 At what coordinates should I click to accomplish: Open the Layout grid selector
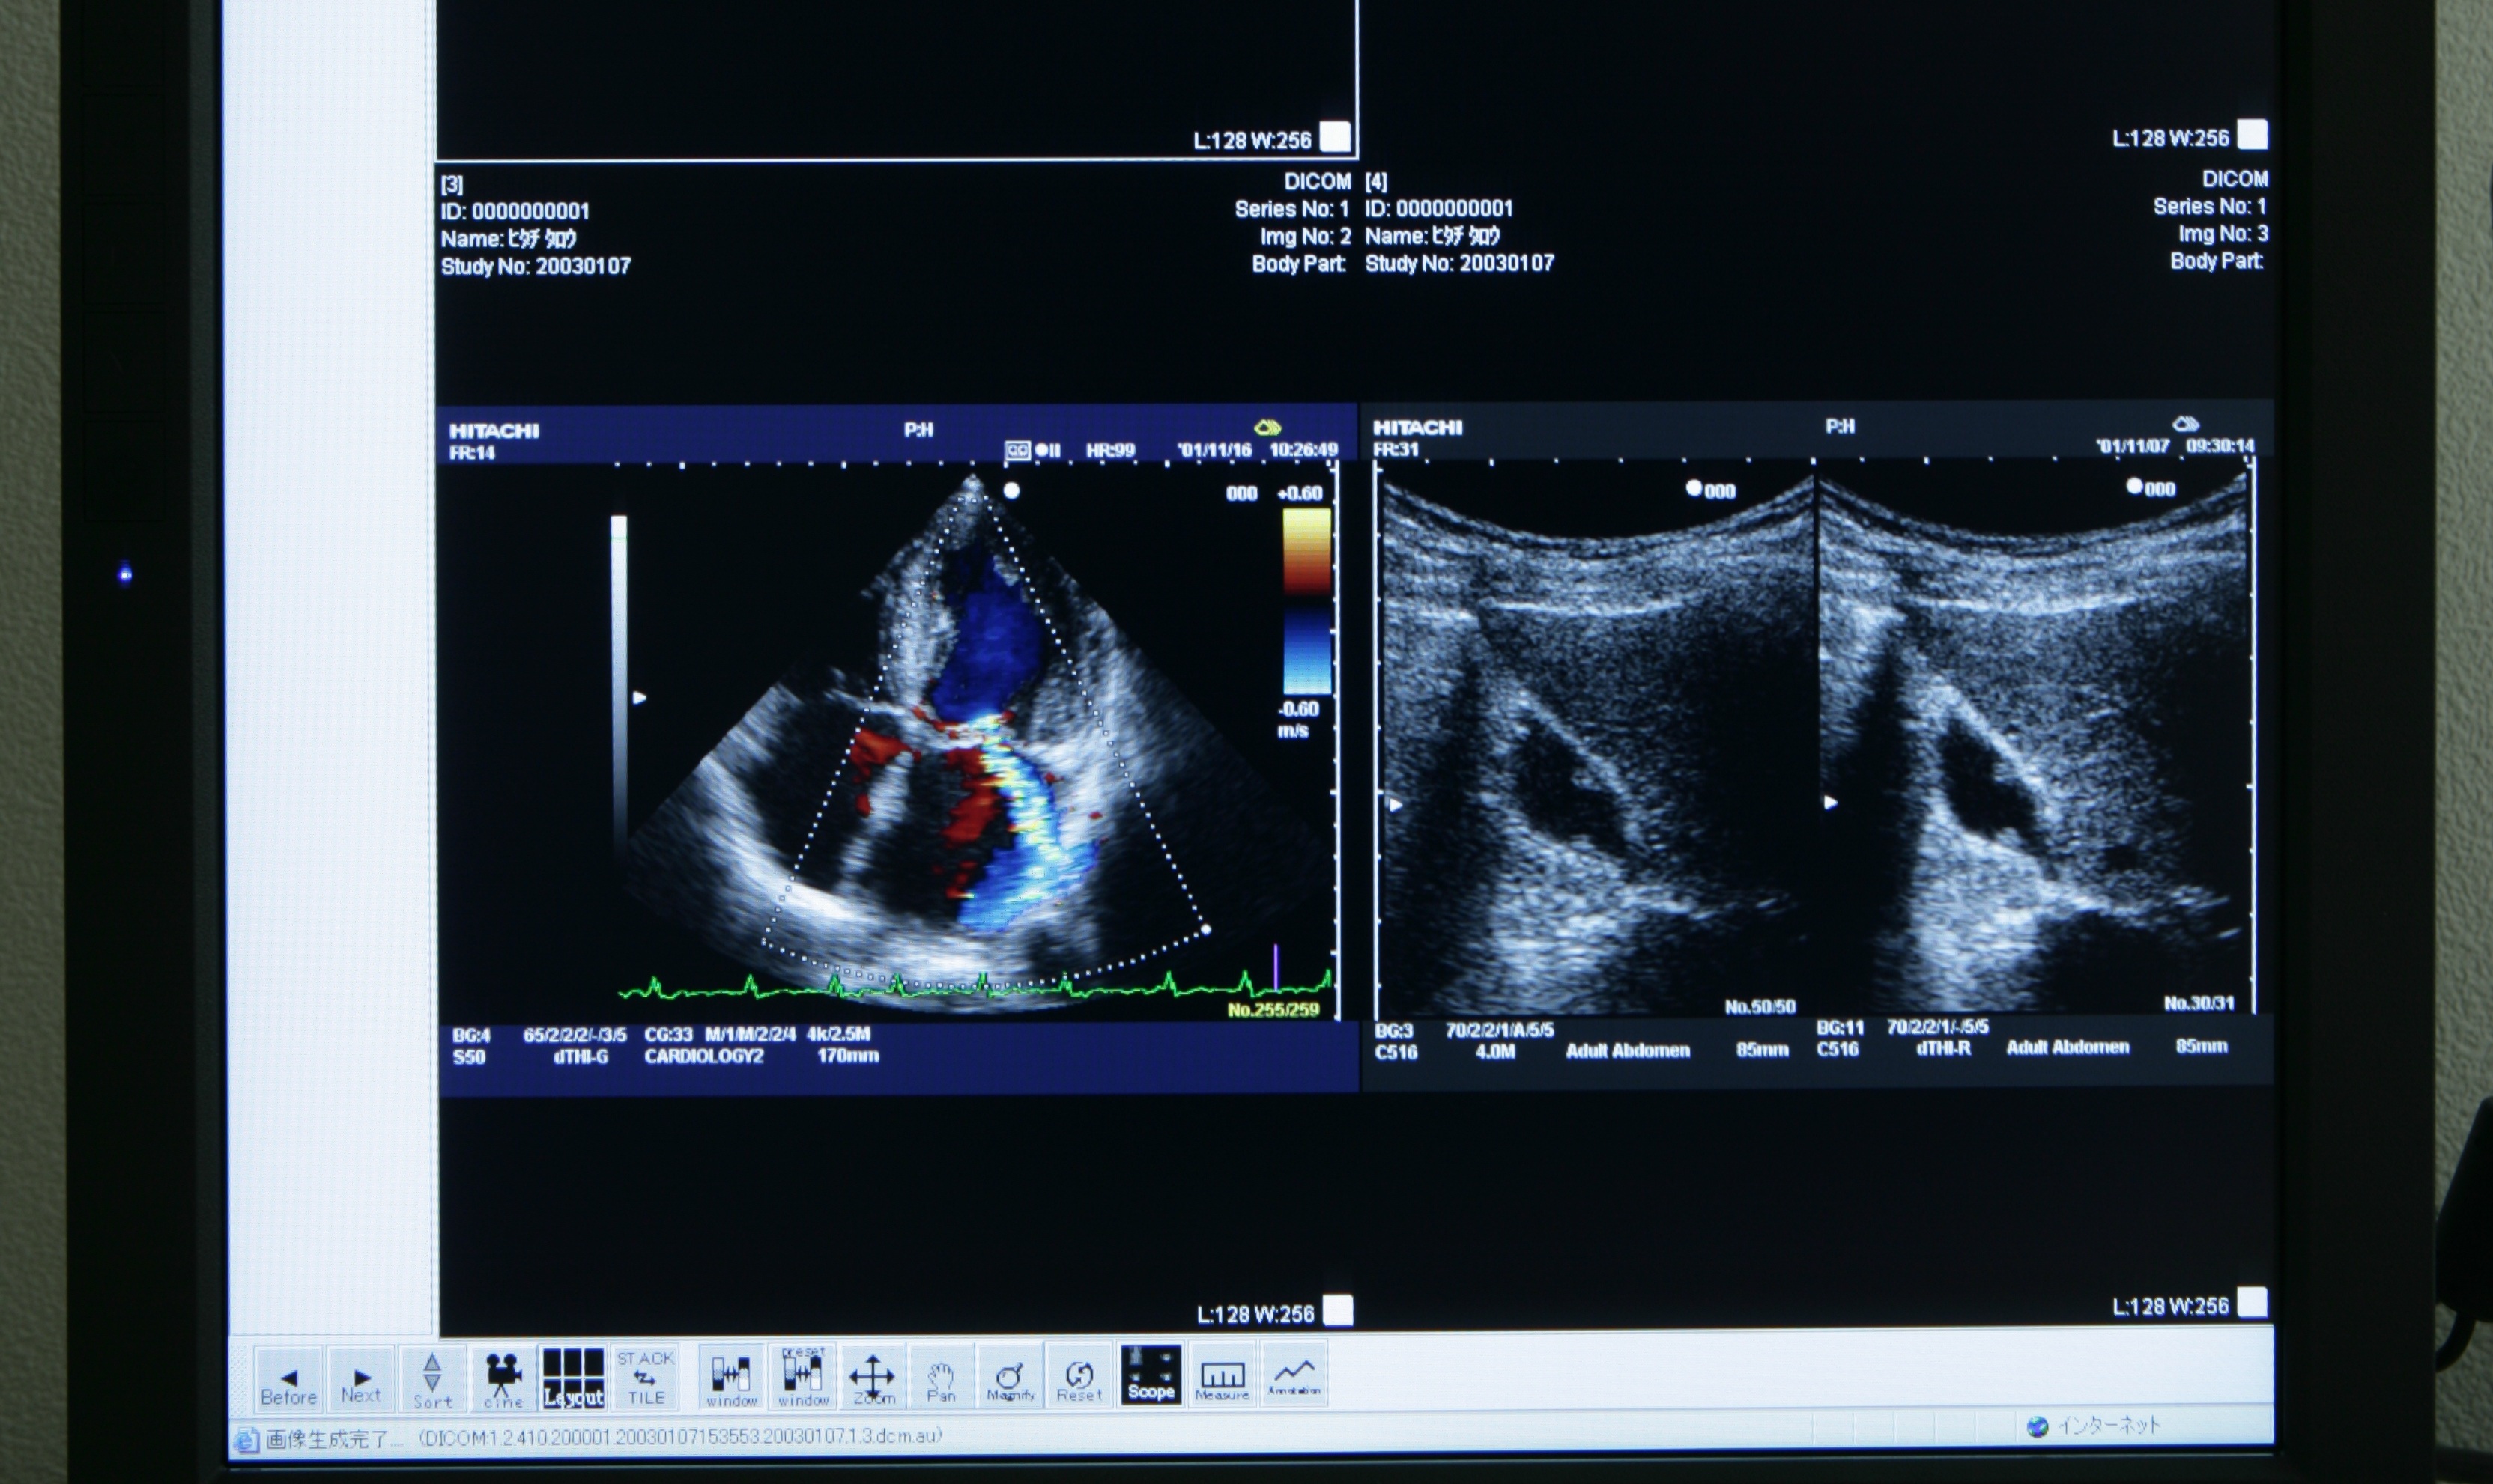573,1378
